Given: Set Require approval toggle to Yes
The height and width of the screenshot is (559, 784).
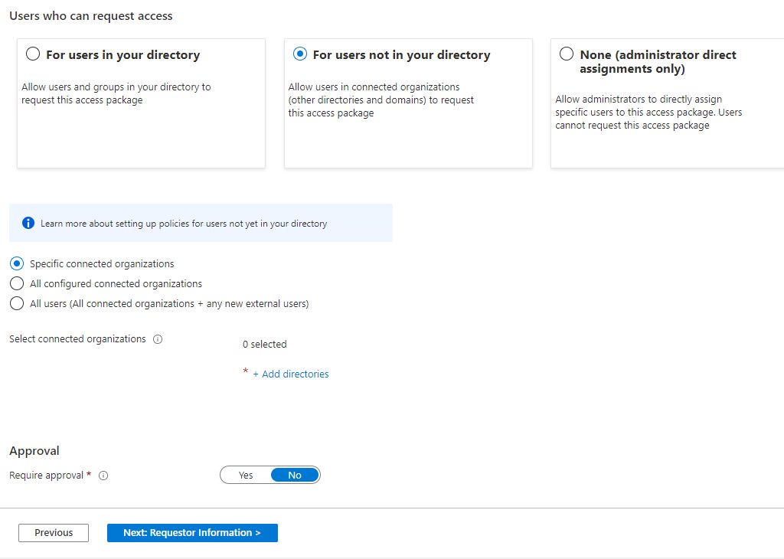Looking at the screenshot, I should click(246, 476).
